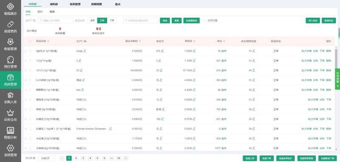The width and height of the screenshot is (340, 162).
Task: Open 看病就诊 in the sidebar
Action: pos(10,9)
